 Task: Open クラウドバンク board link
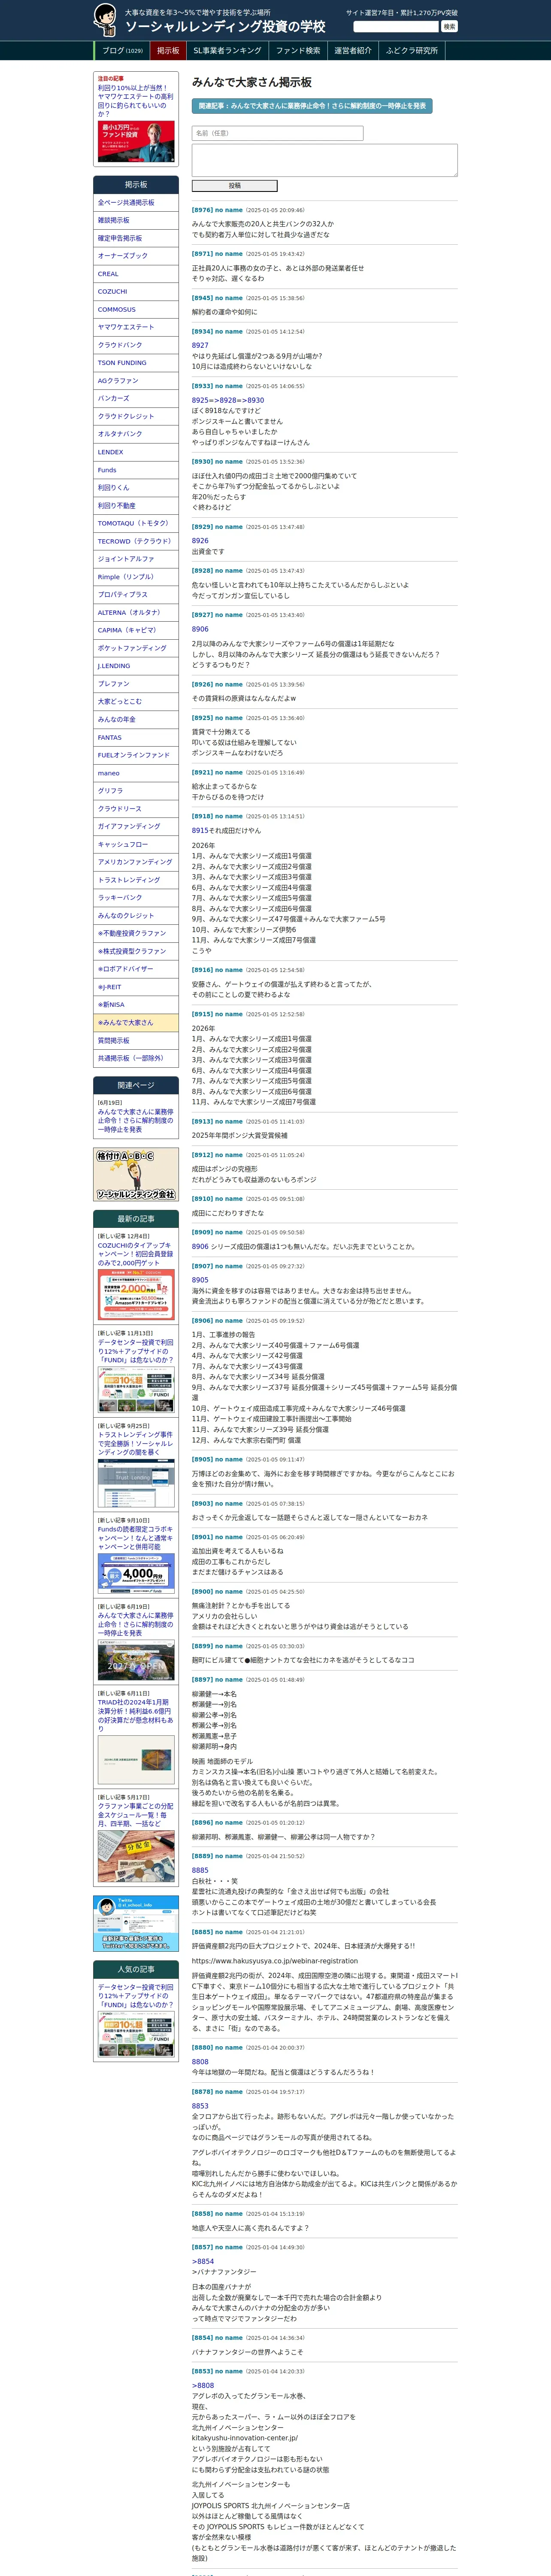[x=136, y=345]
